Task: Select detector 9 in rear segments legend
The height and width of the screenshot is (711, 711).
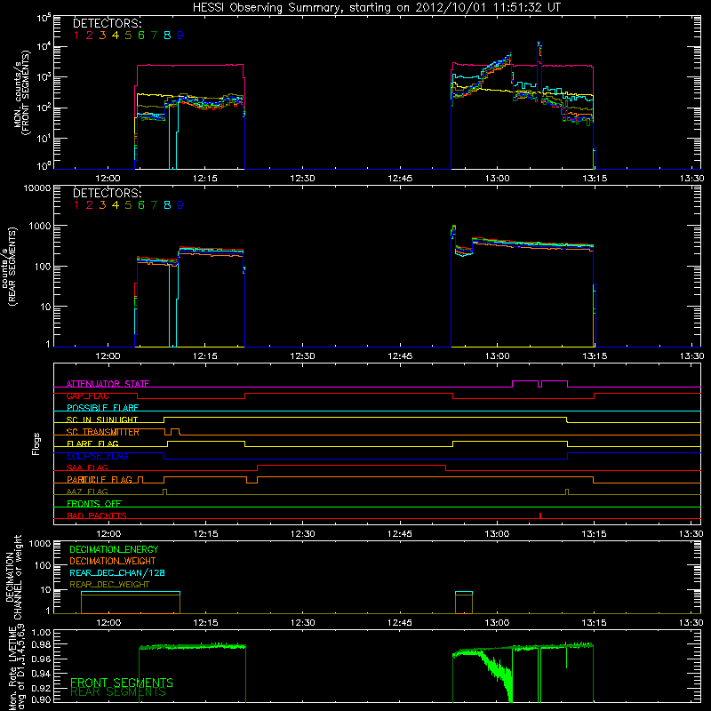Action: 180,205
